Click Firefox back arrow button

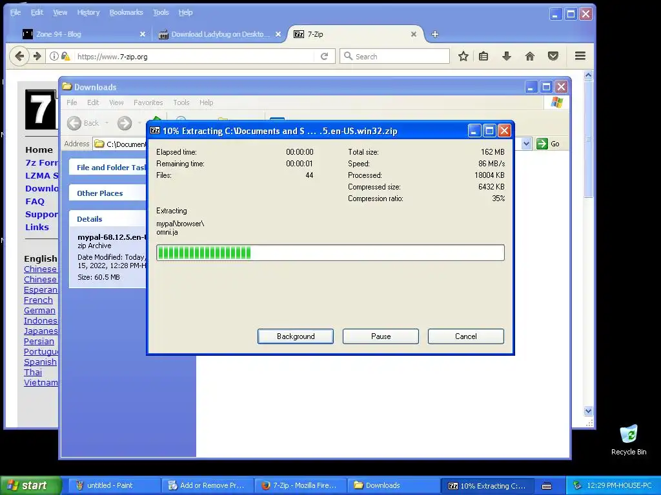coord(19,56)
